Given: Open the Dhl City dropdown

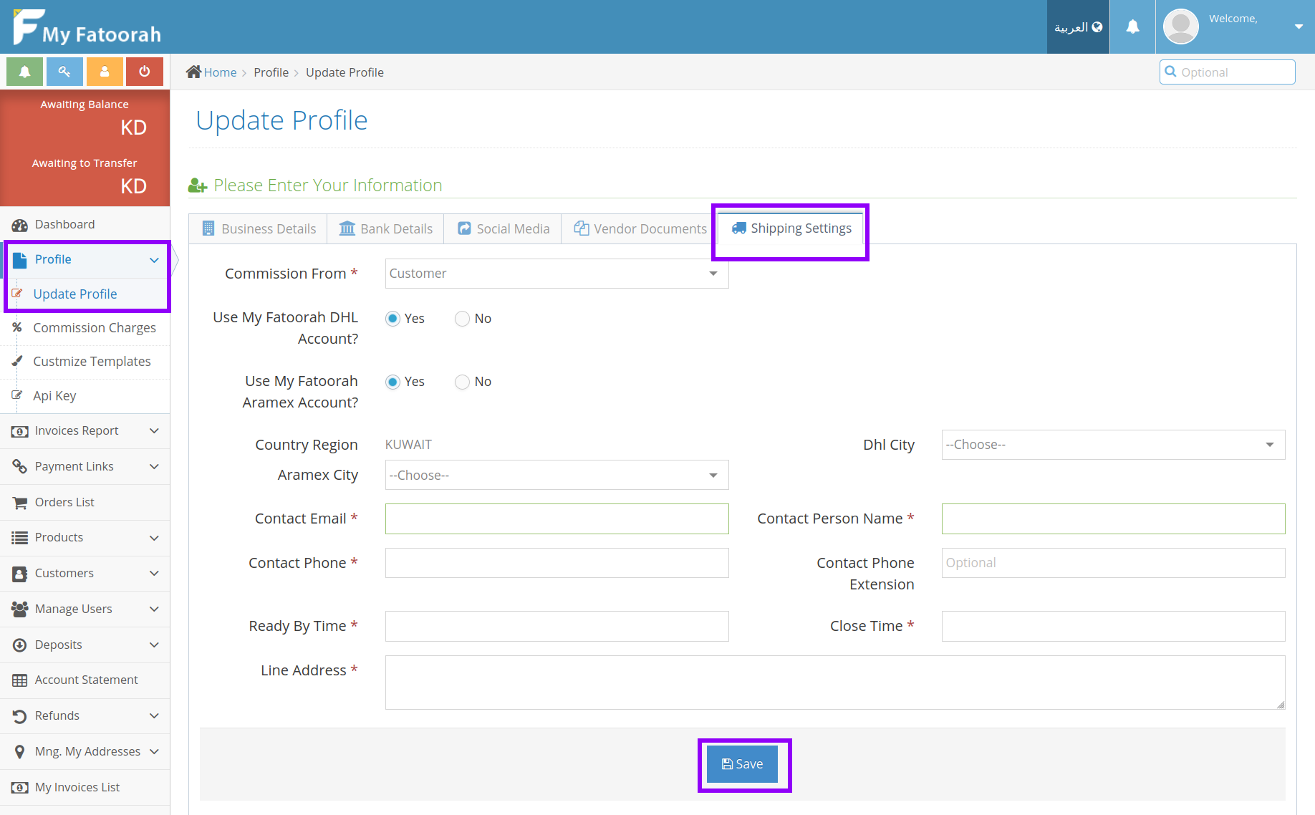Looking at the screenshot, I should [x=1113, y=445].
